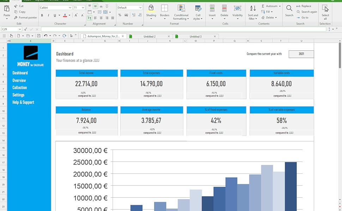
Task: Click the 2021 comparison year field
Action: click(301, 54)
